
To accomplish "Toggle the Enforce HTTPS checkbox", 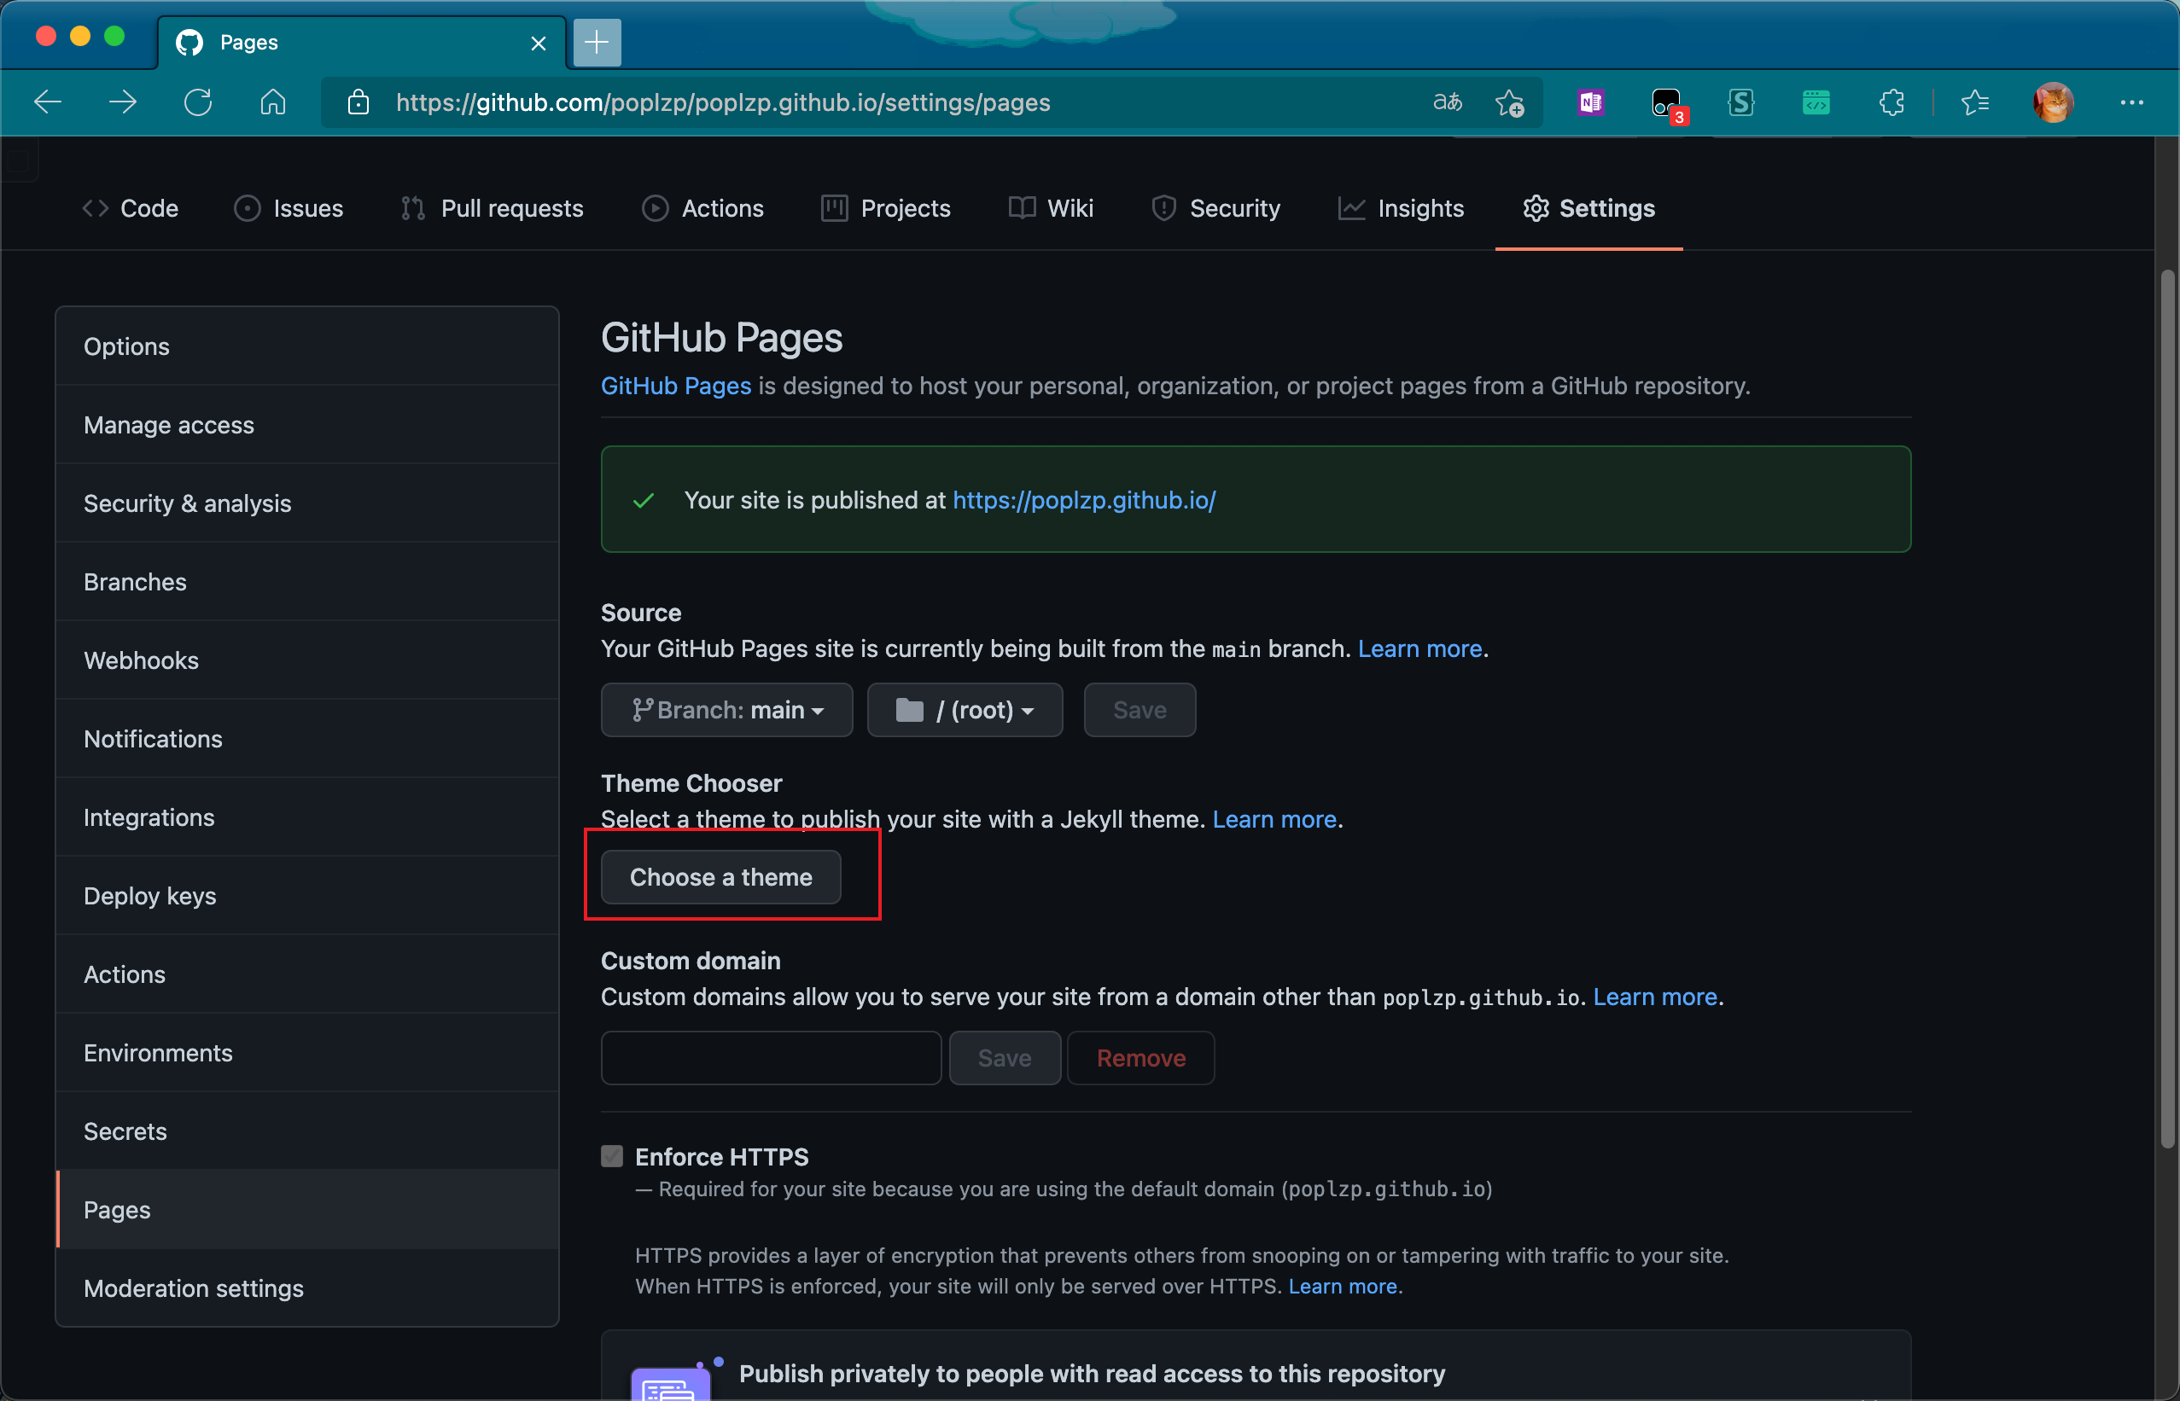I will click(612, 1156).
